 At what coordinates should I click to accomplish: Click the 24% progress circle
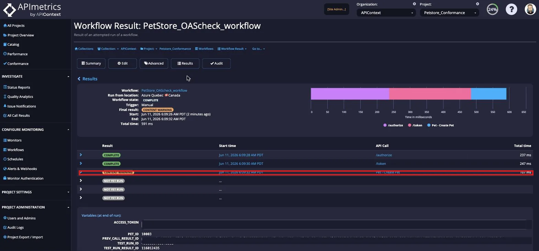(x=492, y=9)
